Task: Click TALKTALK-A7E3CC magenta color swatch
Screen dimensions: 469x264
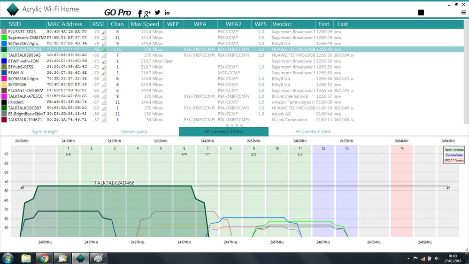Action: click(4, 96)
